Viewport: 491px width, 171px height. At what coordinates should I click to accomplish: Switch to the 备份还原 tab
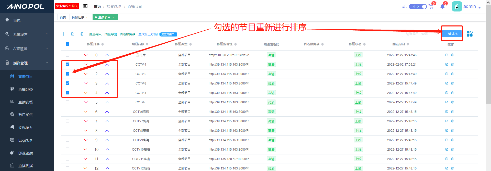point(78,17)
